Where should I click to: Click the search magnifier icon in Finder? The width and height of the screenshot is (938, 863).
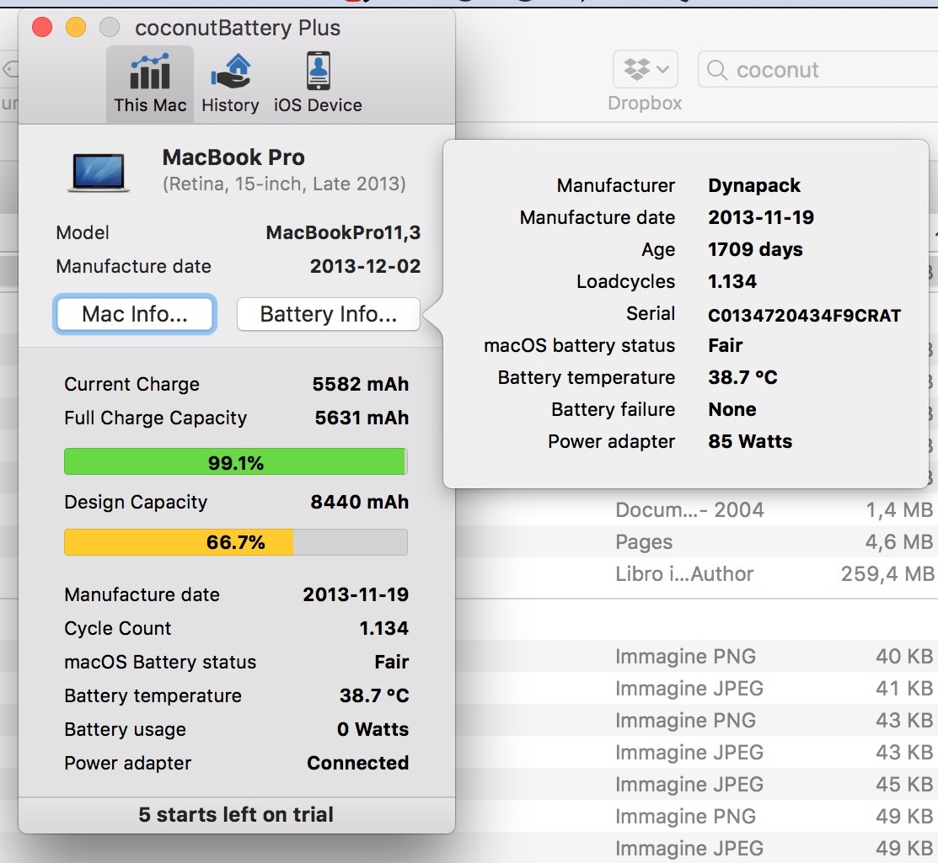tap(716, 70)
